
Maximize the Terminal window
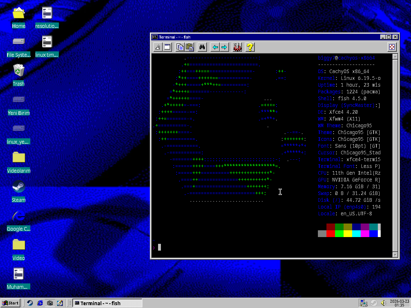point(389,37)
